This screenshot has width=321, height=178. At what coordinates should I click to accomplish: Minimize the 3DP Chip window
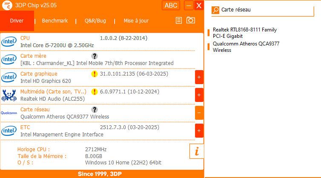(189, 6)
